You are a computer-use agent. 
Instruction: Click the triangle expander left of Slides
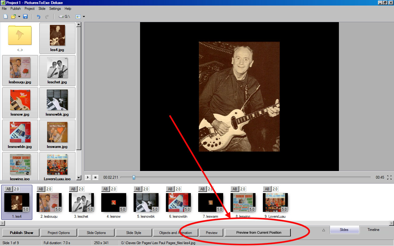click(x=324, y=230)
